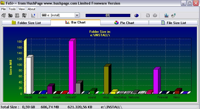Click the '100' y-axis value
Image resolution: width=200 pixels, height=109 pixels.
click(19, 65)
